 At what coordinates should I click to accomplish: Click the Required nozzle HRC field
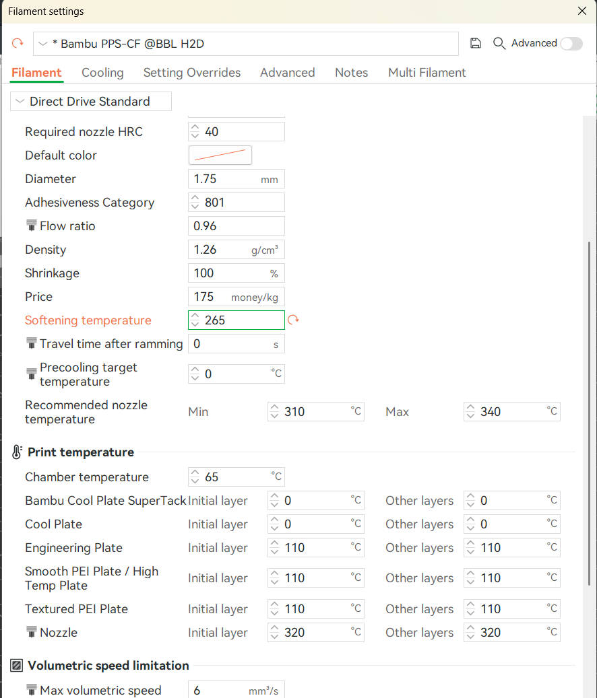coord(236,132)
